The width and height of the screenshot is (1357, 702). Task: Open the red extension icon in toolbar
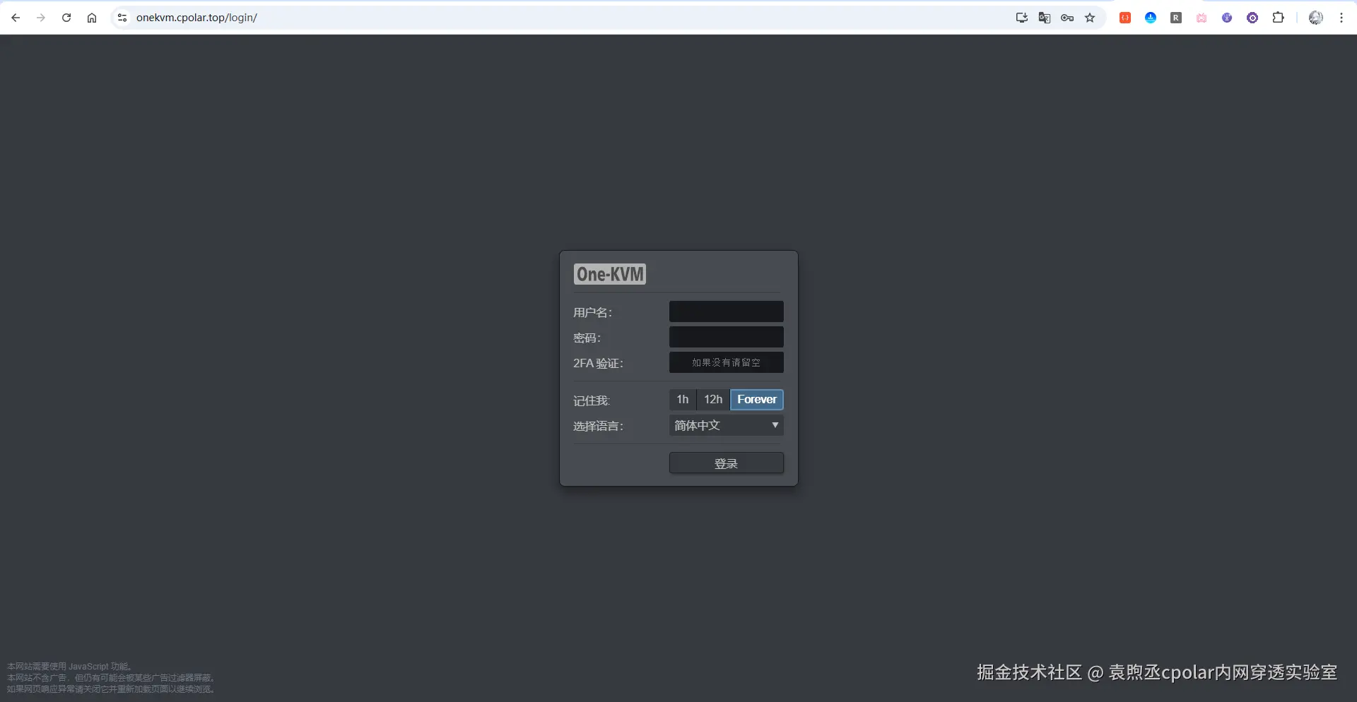click(x=1125, y=18)
